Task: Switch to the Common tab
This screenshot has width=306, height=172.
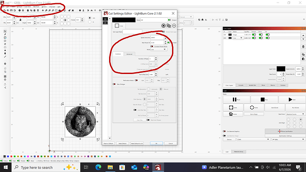Action: [x=118, y=54]
